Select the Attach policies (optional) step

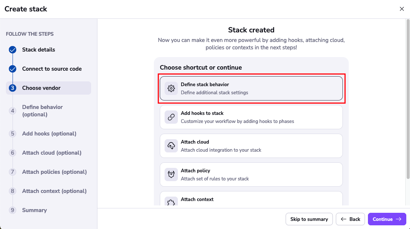tap(54, 172)
